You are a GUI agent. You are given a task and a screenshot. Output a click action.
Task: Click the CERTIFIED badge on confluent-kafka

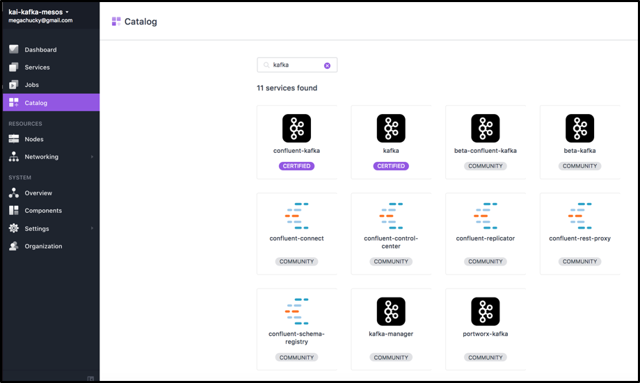point(297,166)
